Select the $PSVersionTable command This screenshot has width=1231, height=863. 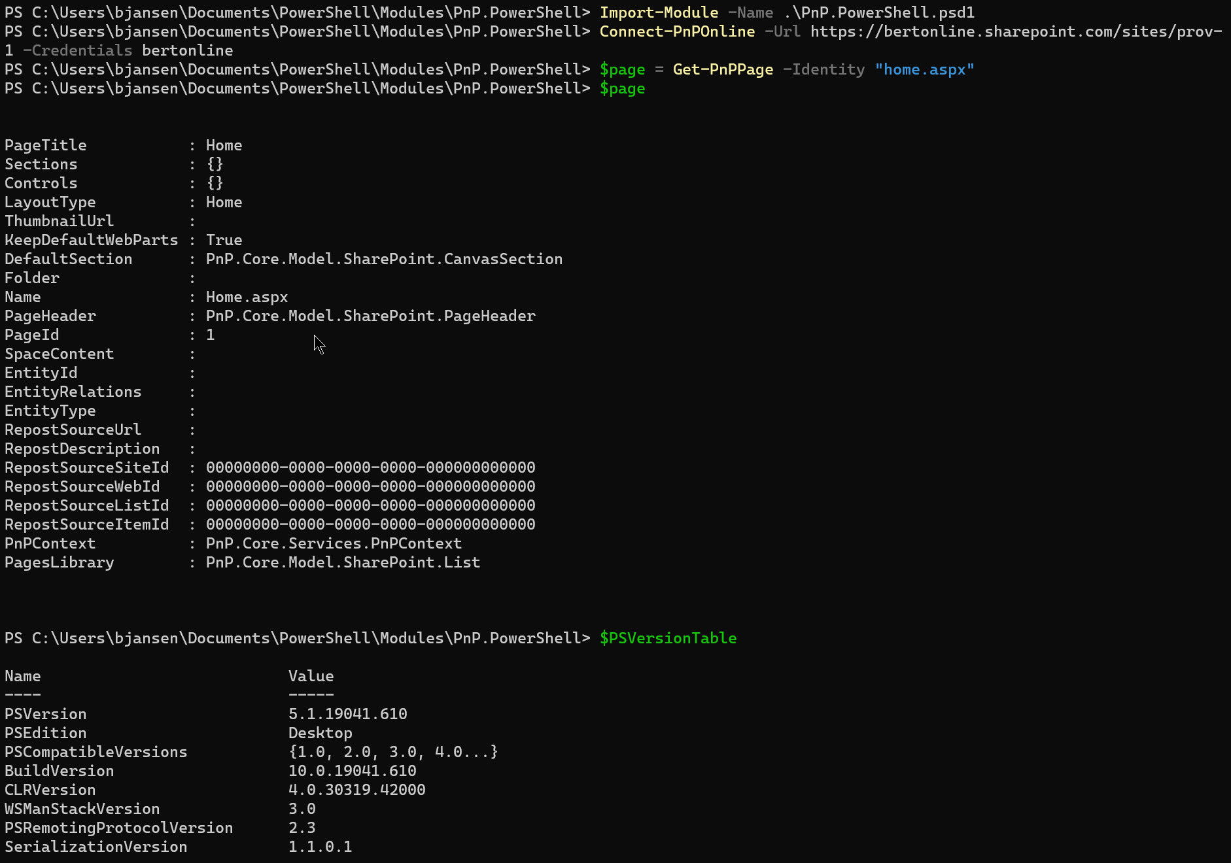668,638
